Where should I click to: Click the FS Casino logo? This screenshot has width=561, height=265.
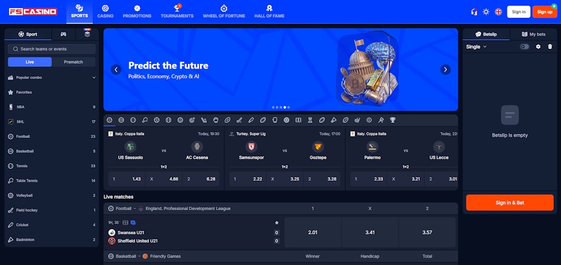[x=33, y=12]
